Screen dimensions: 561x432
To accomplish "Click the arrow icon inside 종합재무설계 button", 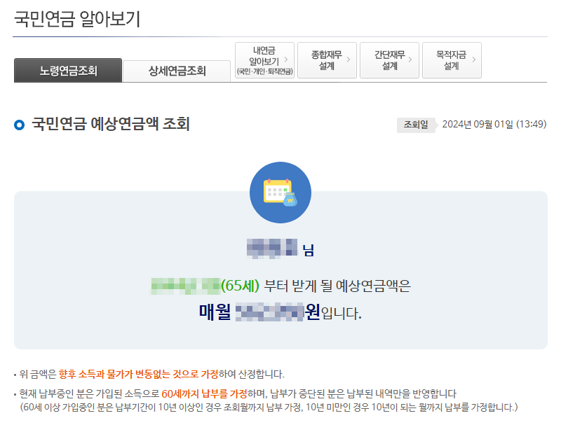I will 348,59.
